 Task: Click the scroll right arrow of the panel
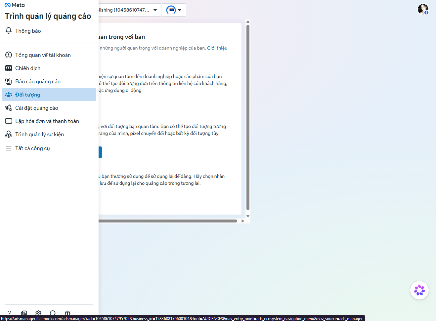point(243,221)
